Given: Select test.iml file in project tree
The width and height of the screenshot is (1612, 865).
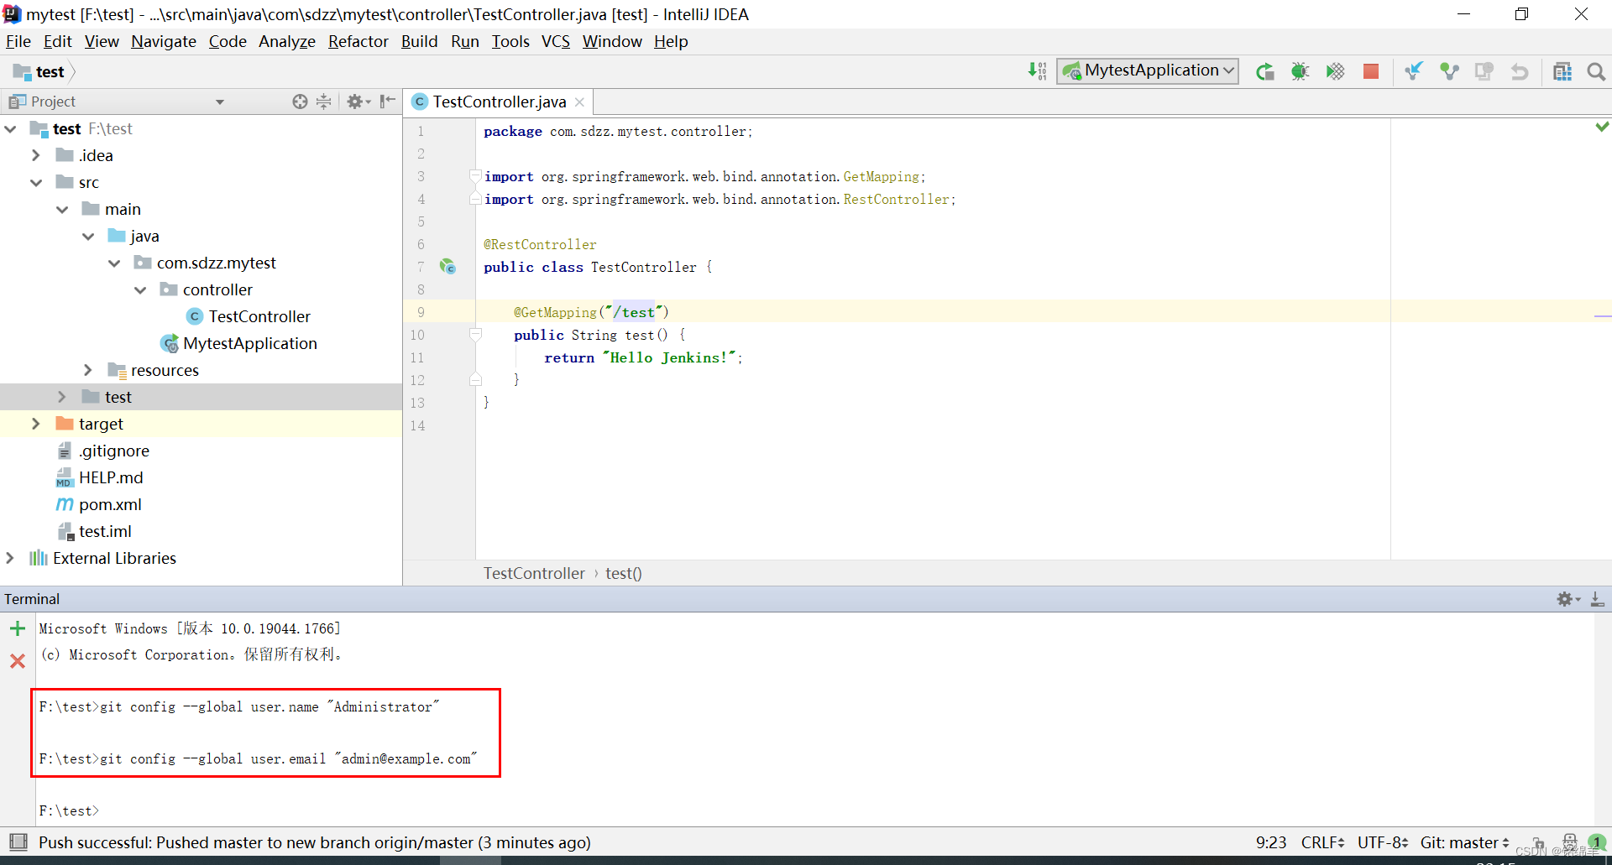Looking at the screenshot, I should [105, 531].
